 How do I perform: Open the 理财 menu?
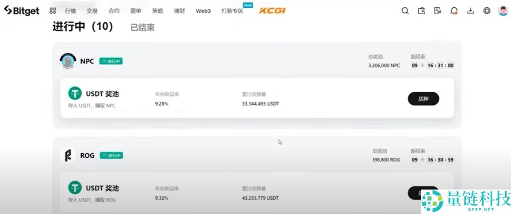coord(179,11)
